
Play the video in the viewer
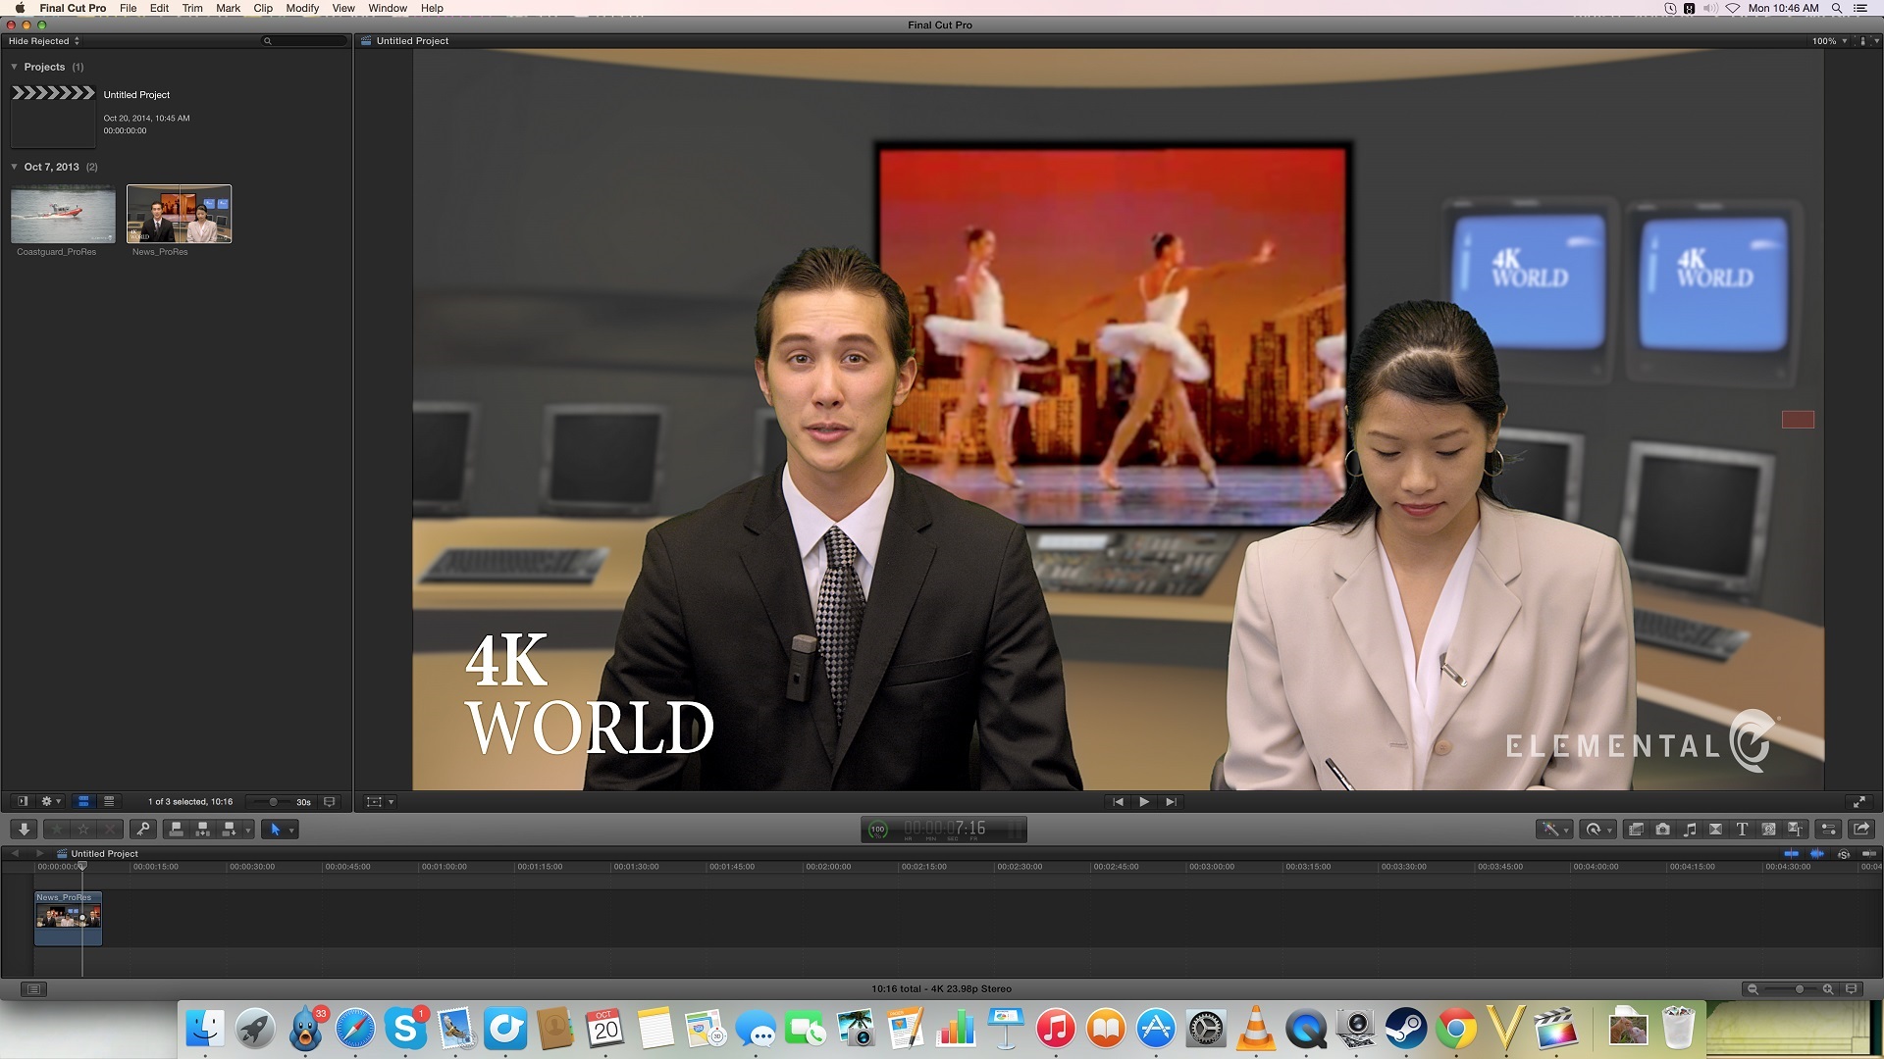tap(1144, 802)
